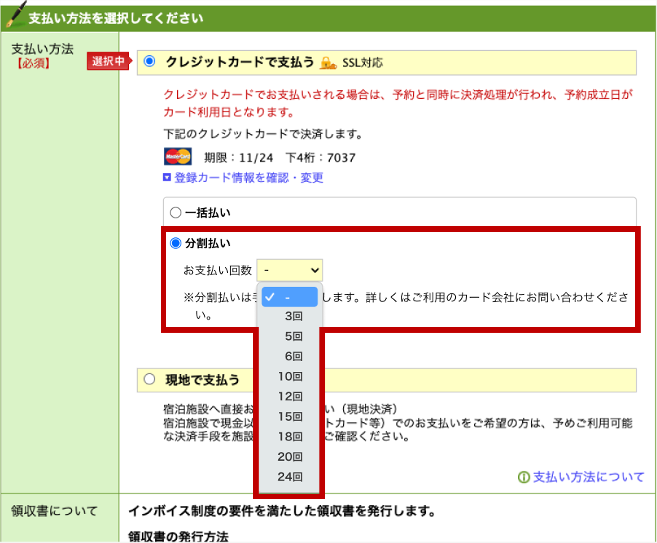Choose 10回 from the installment list
The height and width of the screenshot is (543, 657).
click(x=290, y=376)
